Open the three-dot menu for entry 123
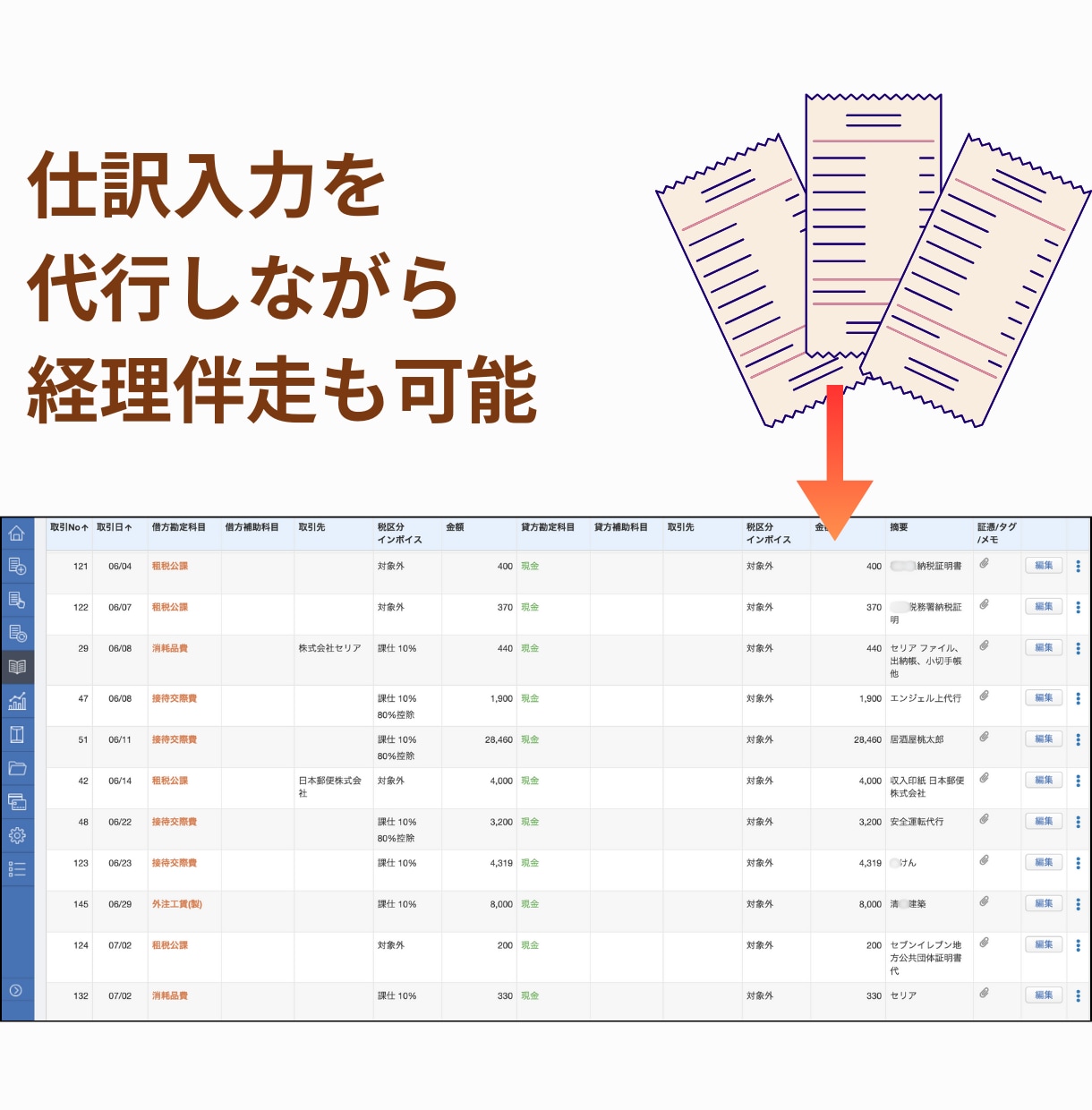Viewport: 1092px width, 1110px height. coord(1078,864)
